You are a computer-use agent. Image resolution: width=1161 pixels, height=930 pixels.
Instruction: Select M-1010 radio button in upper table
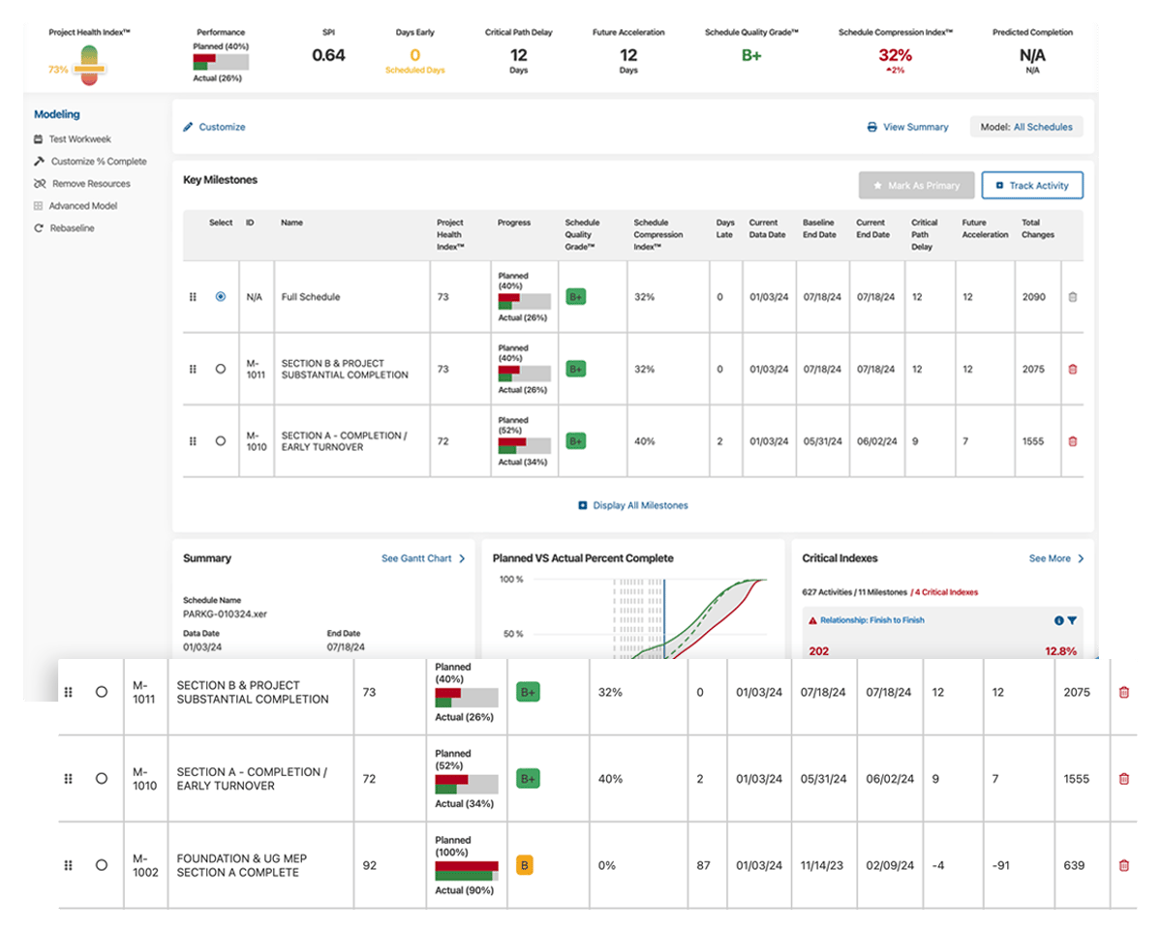coord(221,441)
